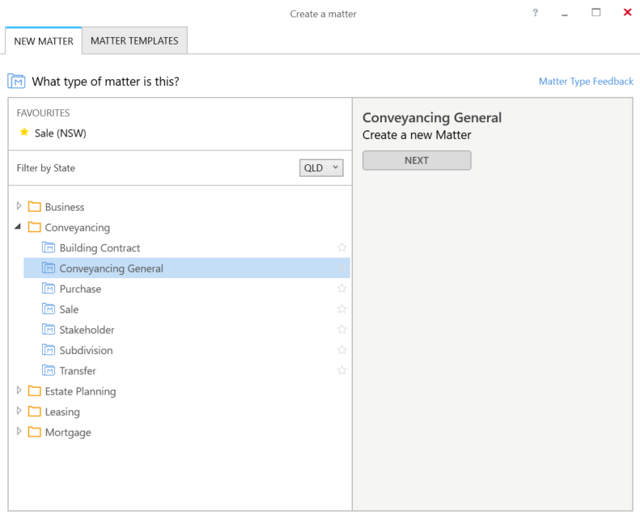The height and width of the screenshot is (519, 640).
Task: Click the NEXT button
Action: pos(417,160)
